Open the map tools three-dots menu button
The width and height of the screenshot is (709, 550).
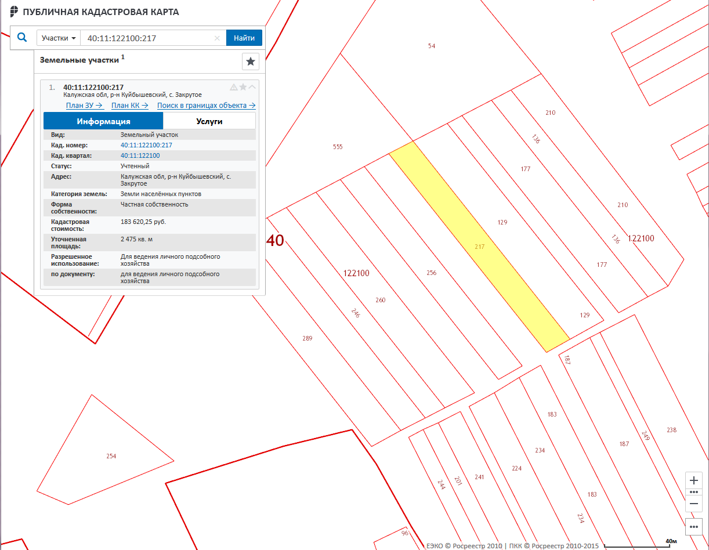(694, 526)
